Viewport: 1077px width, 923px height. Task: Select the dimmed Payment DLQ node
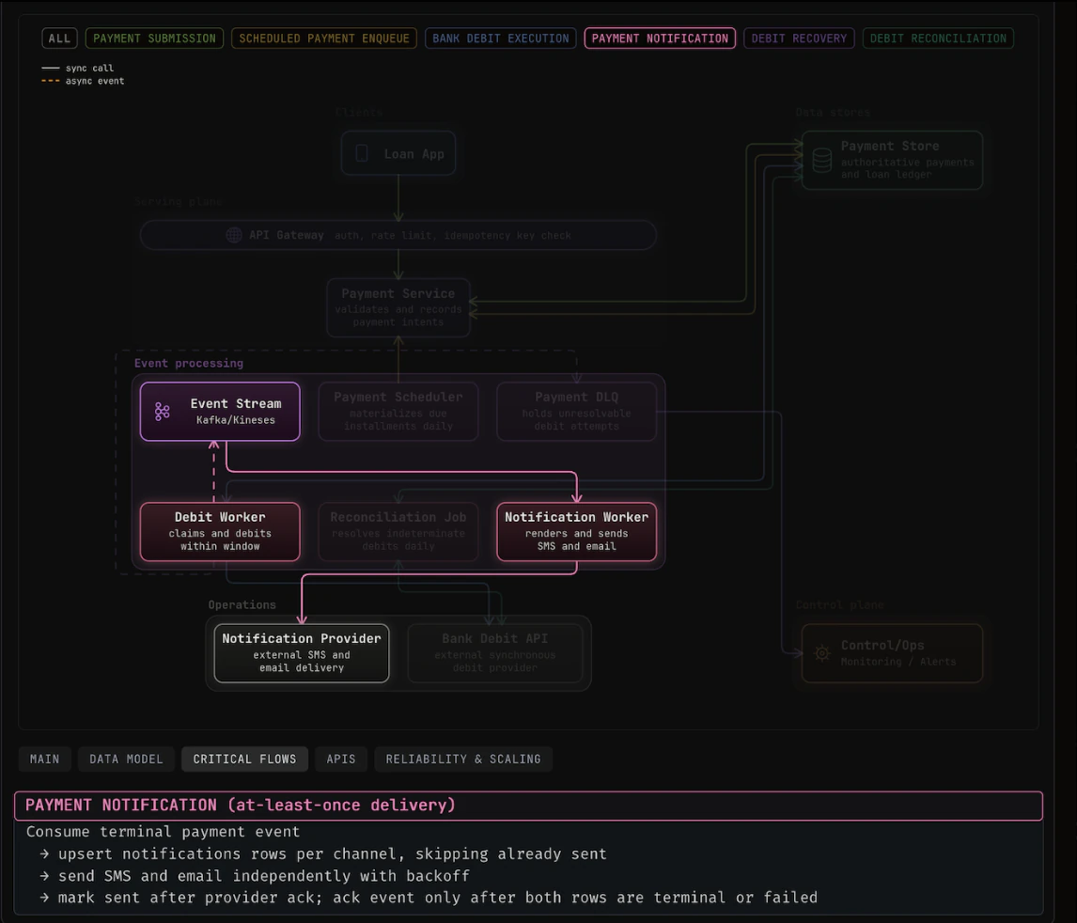[577, 412]
